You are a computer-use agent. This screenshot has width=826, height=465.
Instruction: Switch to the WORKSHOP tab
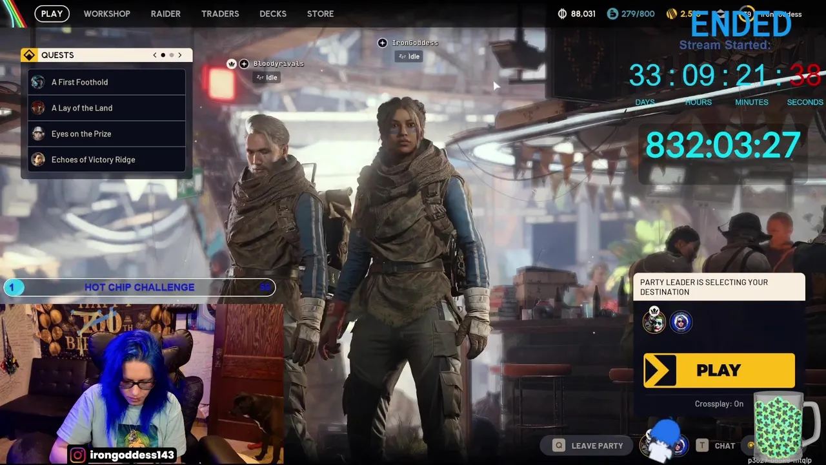coord(106,14)
